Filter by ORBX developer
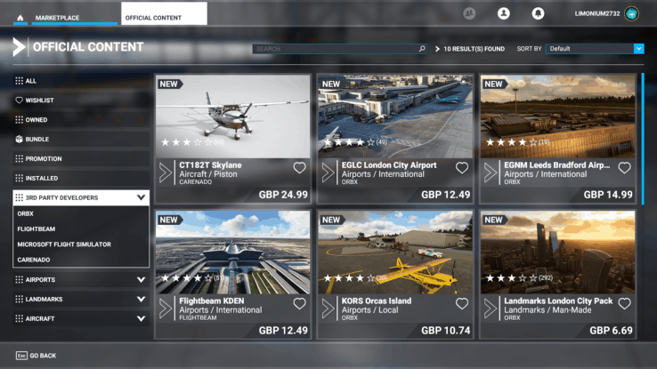657x369 pixels. (81, 213)
